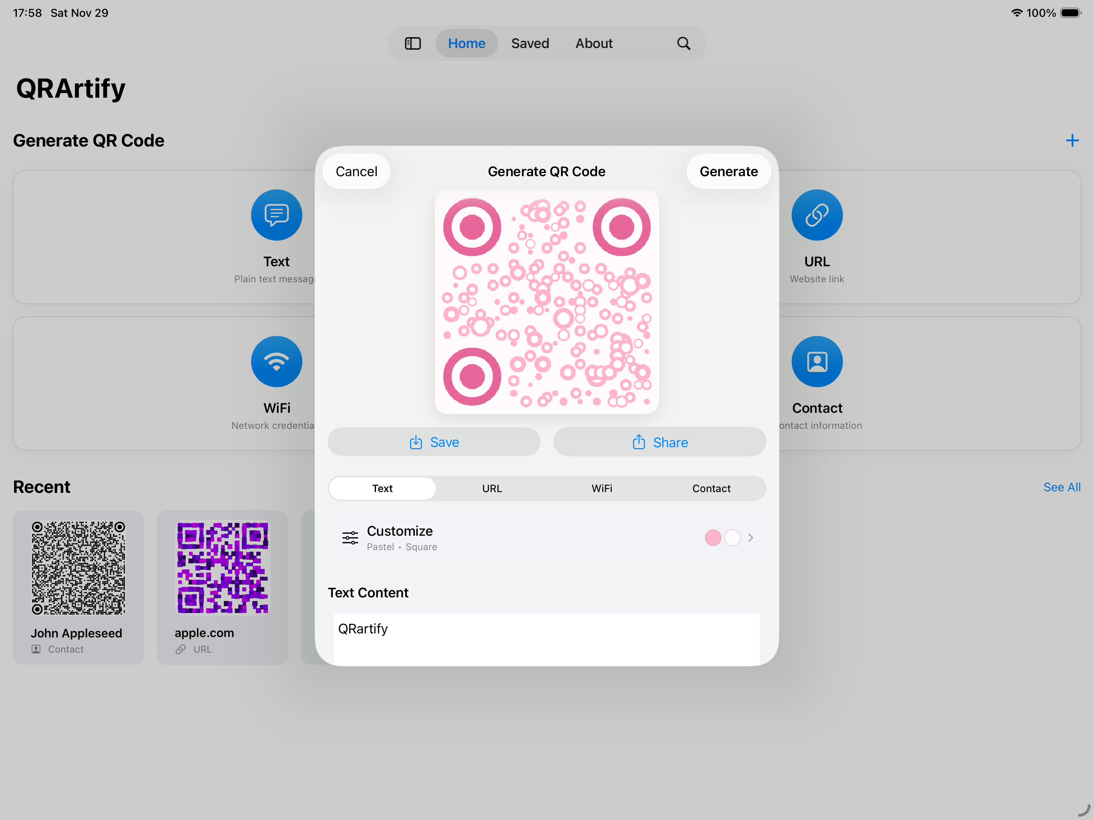Select the Contact person icon

point(816,362)
